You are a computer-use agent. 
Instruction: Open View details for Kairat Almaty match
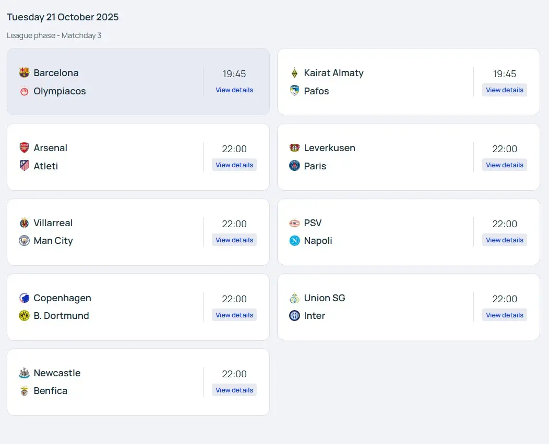pyautogui.click(x=505, y=90)
